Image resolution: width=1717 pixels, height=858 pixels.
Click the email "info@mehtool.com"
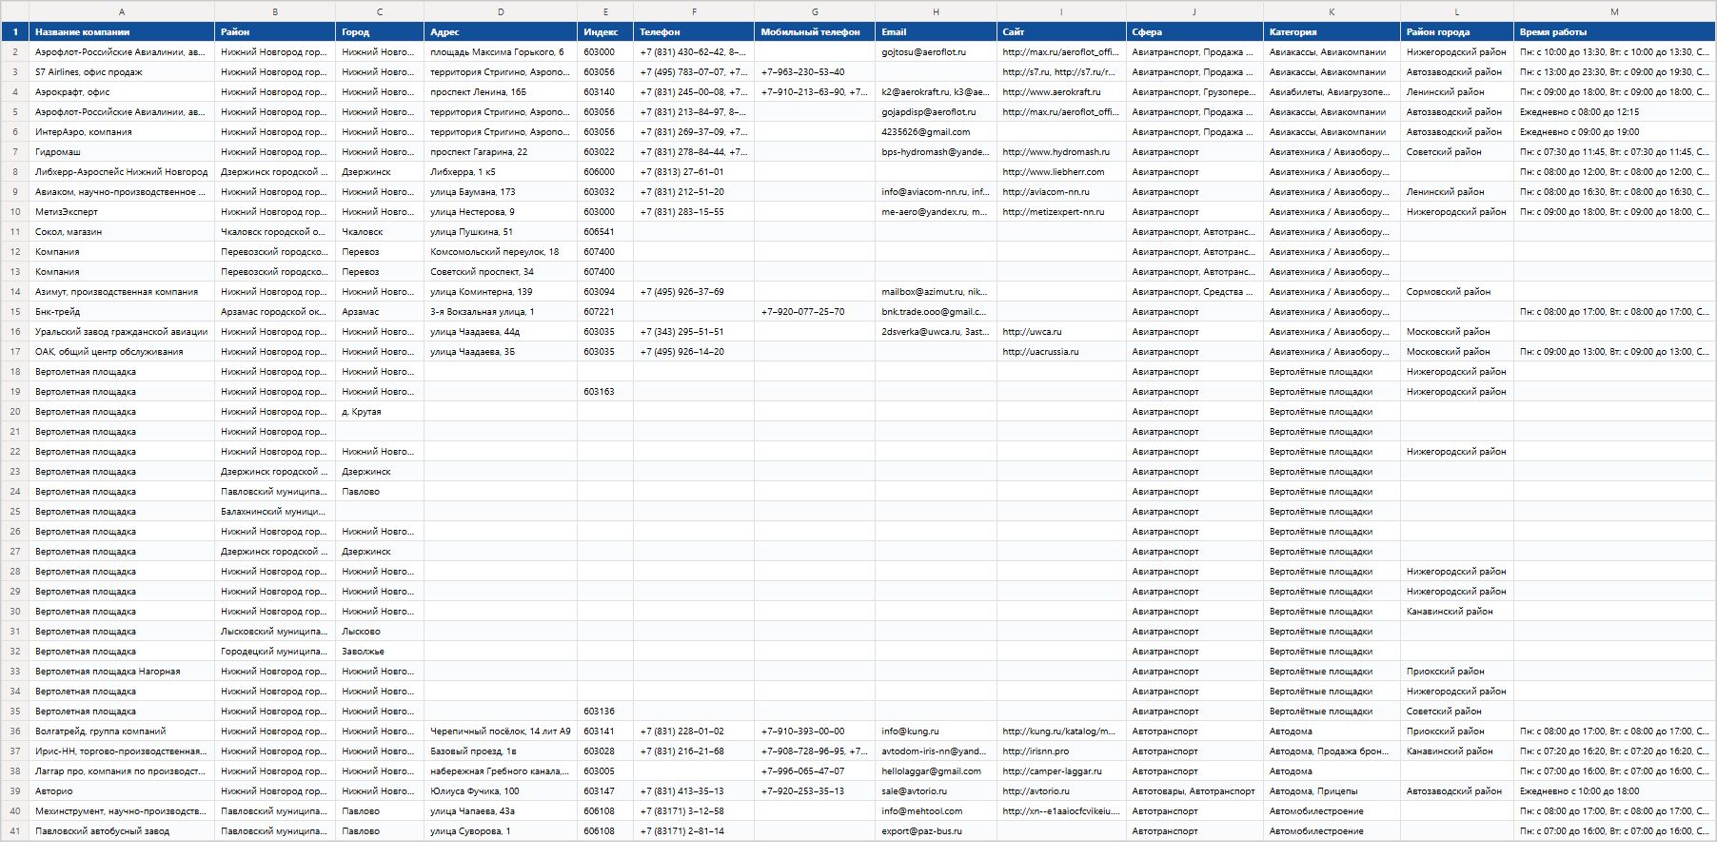click(x=936, y=811)
